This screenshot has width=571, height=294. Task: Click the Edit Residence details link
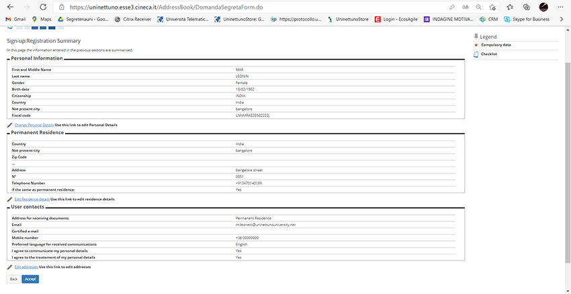pyautogui.click(x=32, y=199)
